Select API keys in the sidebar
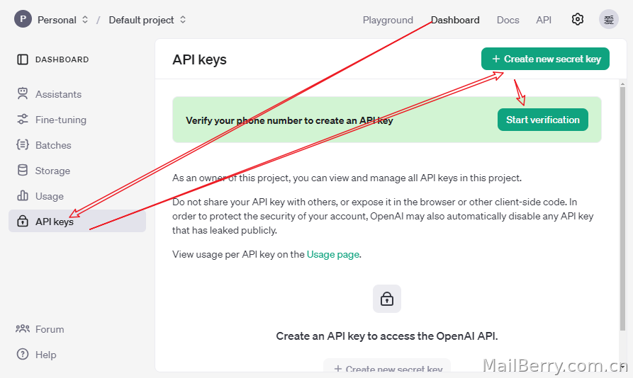Viewport: 633px width, 378px height. pyautogui.click(x=77, y=221)
